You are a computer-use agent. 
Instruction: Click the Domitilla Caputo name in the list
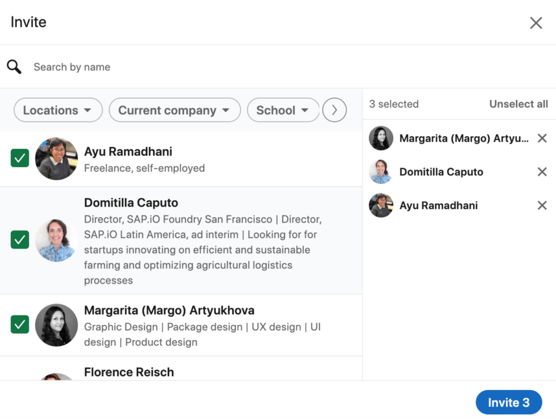pyautogui.click(x=131, y=203)
